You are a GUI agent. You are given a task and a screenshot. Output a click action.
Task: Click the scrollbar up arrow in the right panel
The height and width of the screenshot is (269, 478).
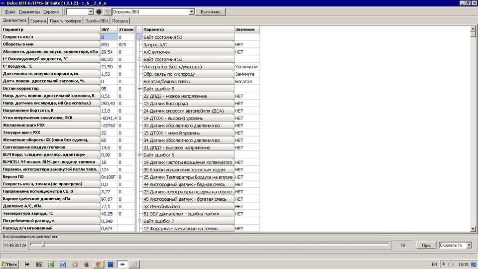tap(473, 29)
